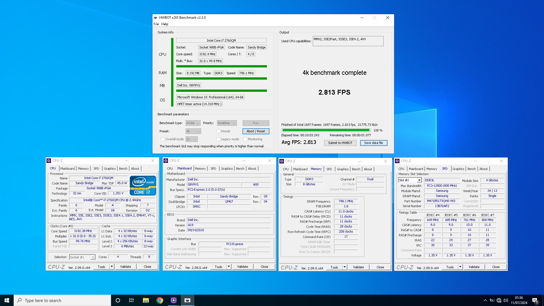Launch Google Chrome from the taskbar
544x306 pixels.
click(x=160, y=300)
